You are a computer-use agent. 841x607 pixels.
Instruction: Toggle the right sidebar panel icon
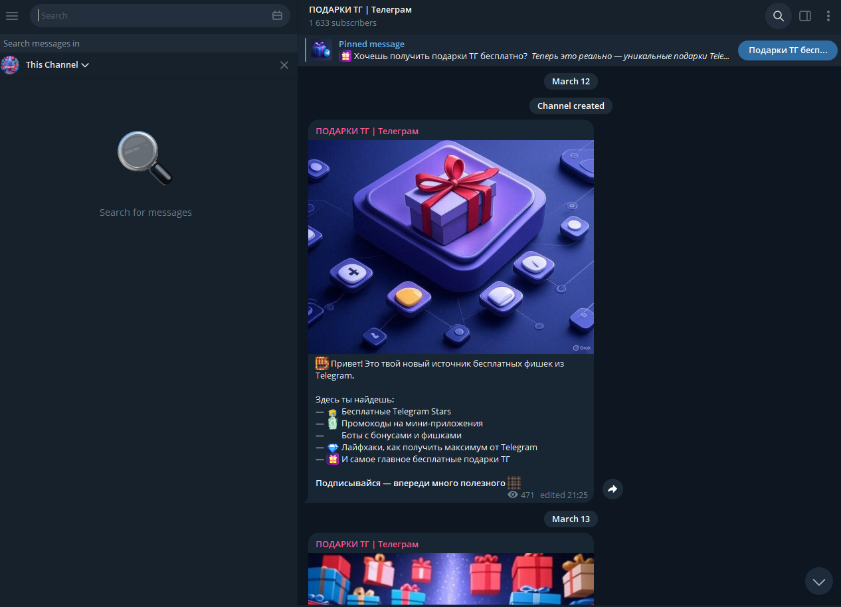point(805,16)
